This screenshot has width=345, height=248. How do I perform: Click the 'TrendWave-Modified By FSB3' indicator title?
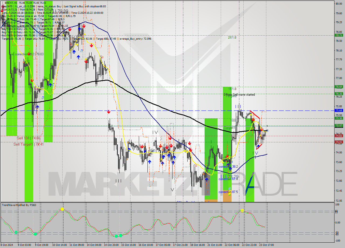pyautogui.click(x=19, y=205)
